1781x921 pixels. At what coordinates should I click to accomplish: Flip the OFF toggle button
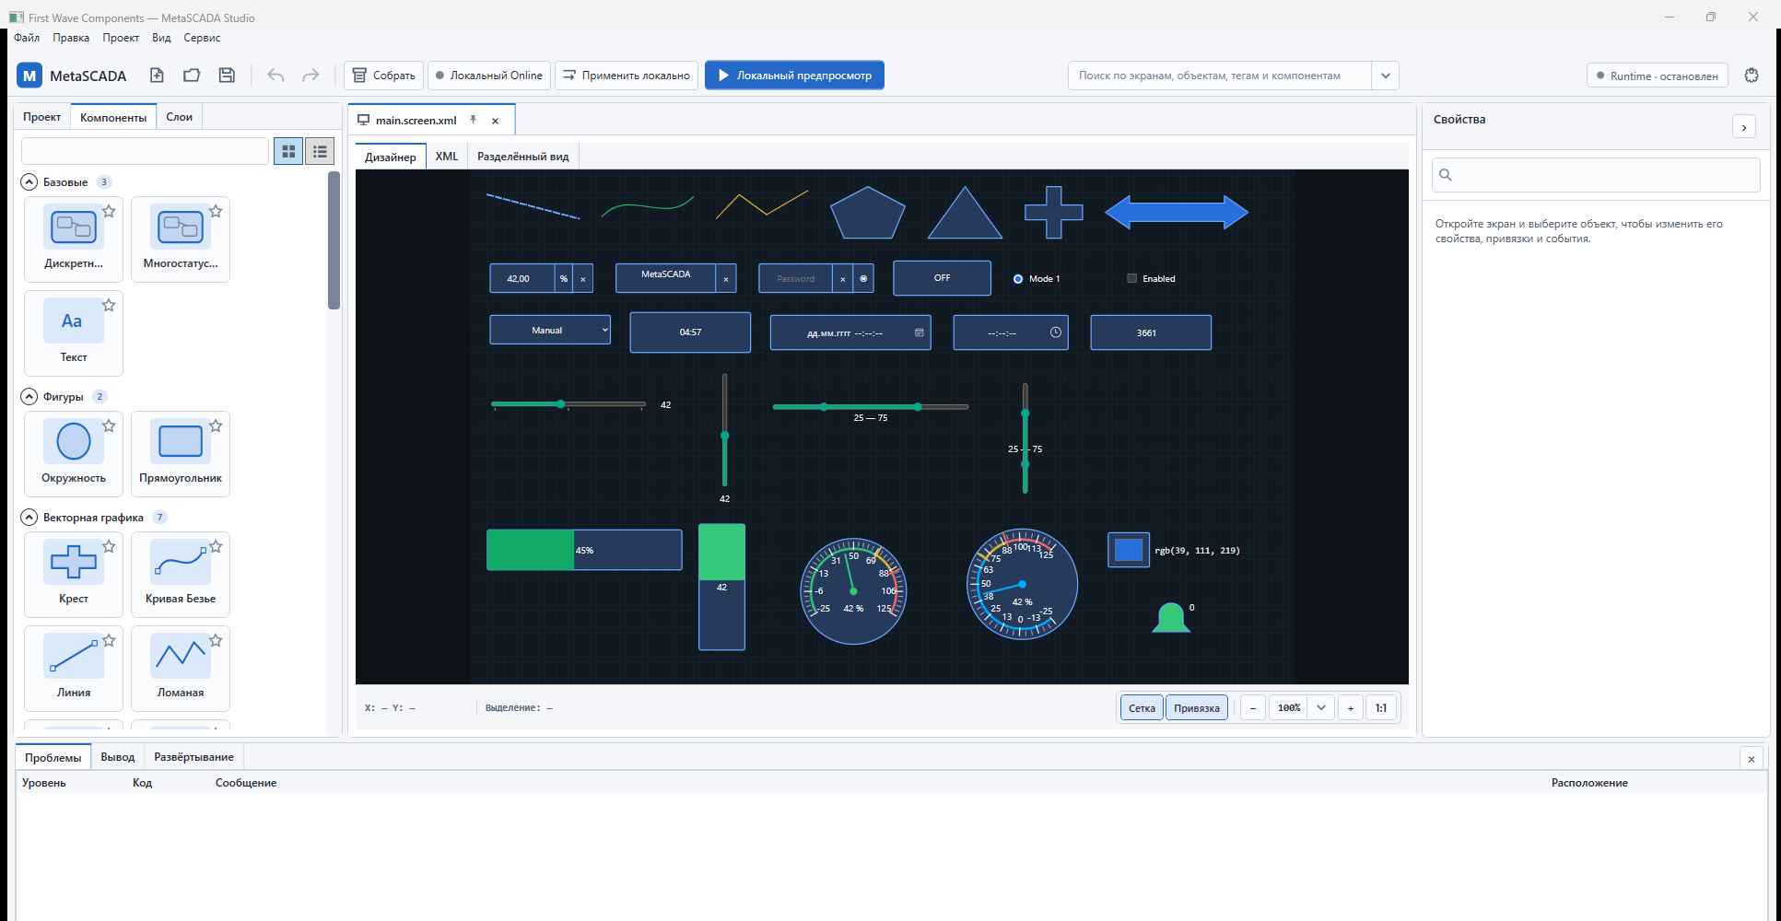tap(942, 277)
